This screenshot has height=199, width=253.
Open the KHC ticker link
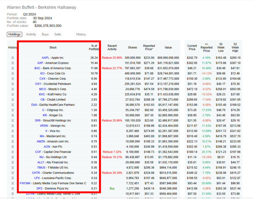pyautogui.click(x=42, y=94)
